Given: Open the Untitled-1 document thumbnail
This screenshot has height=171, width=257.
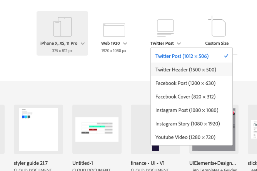Looking at the screenshot, I should pyautogui.click(x=97, y=129).
